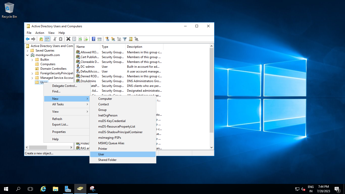Open Internet Explorer from the taskbar
Screen dimensions: 345x194
[x=43, y=189]
